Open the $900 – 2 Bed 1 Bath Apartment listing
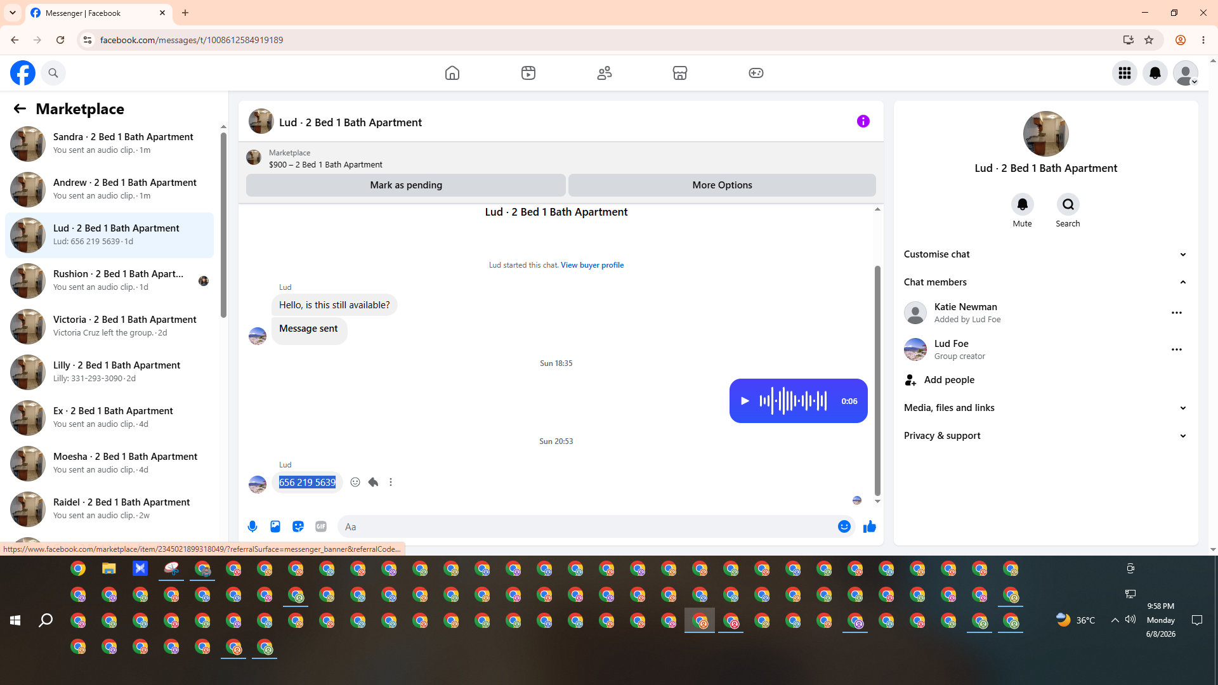This screenshot has height=685, width=1218. [325, 165]
